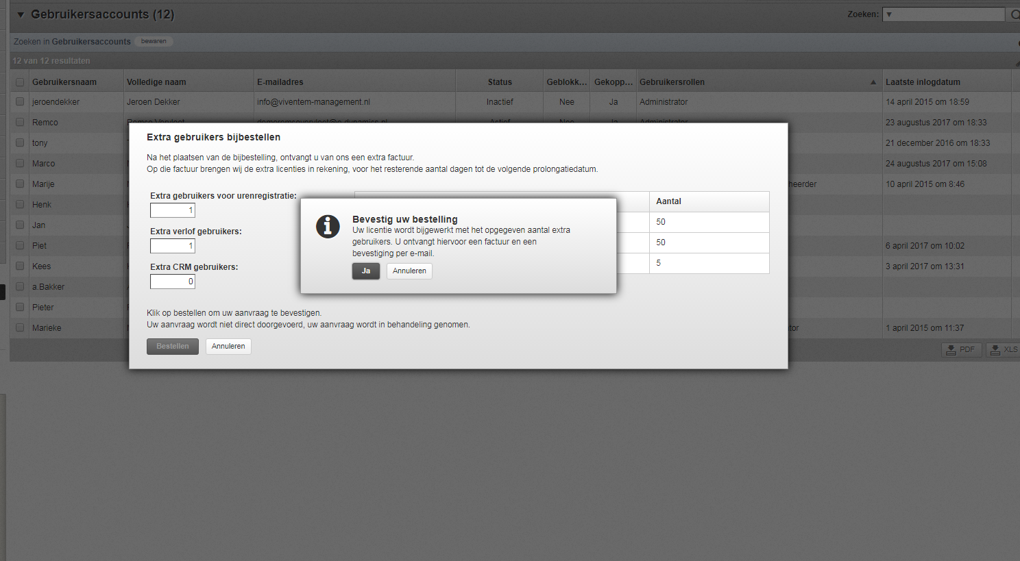Click the bewaren search button
The height and width of the screenshot is (561, 1020).
click(154, 41)
